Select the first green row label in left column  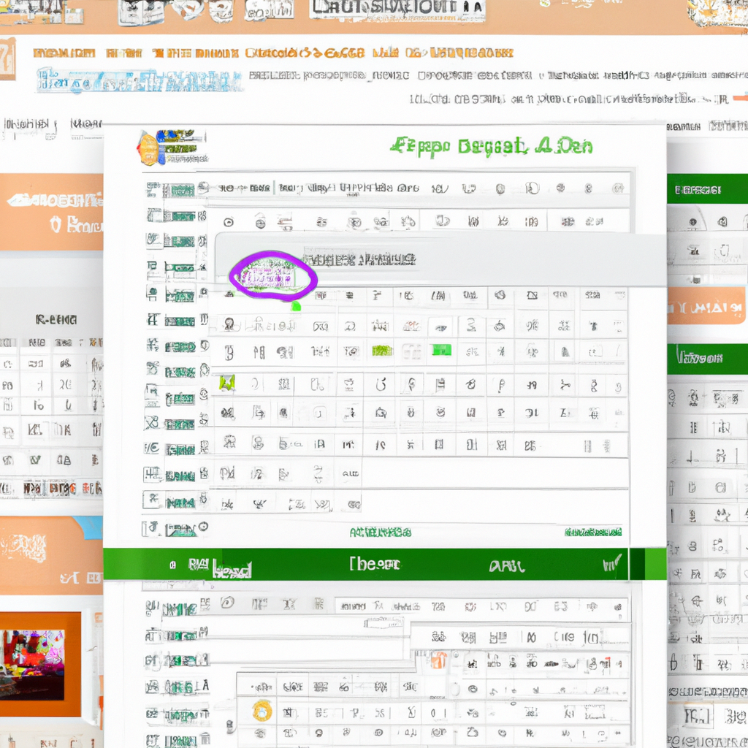pos(179,190)
